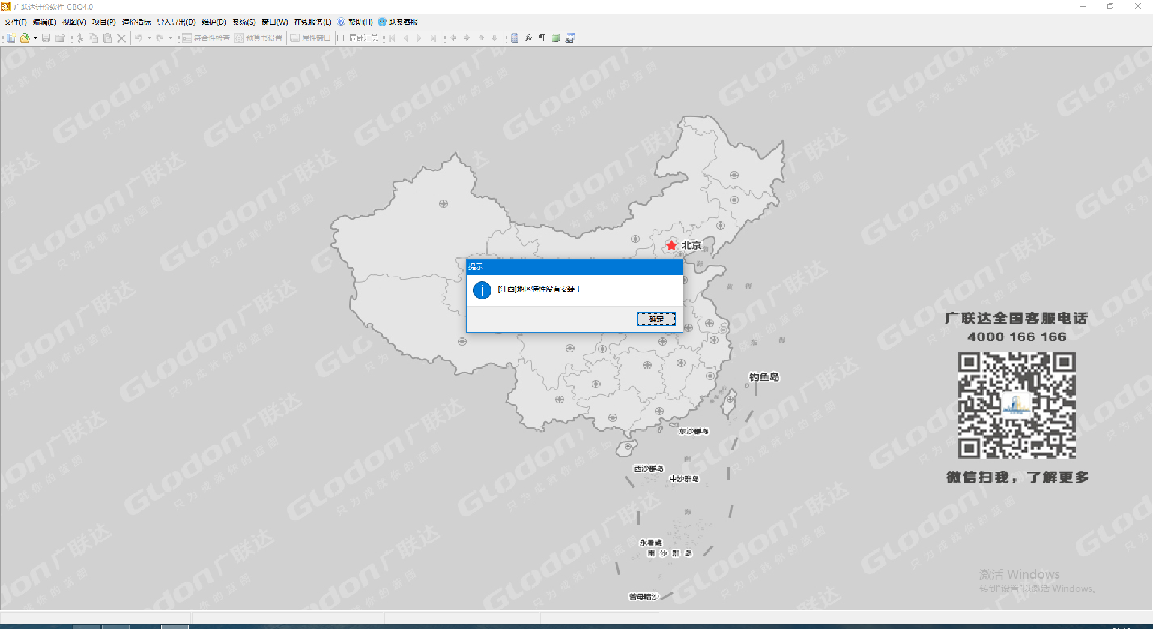This screenshot has height=629, width=1153.
Task: Click the move down arrow icon
Action: pos(494,38)
